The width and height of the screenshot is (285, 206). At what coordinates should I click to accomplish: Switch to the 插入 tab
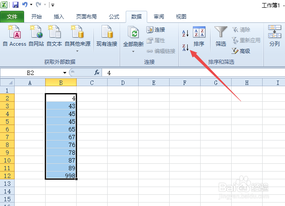pyautogui.click(x=59, y=17)
